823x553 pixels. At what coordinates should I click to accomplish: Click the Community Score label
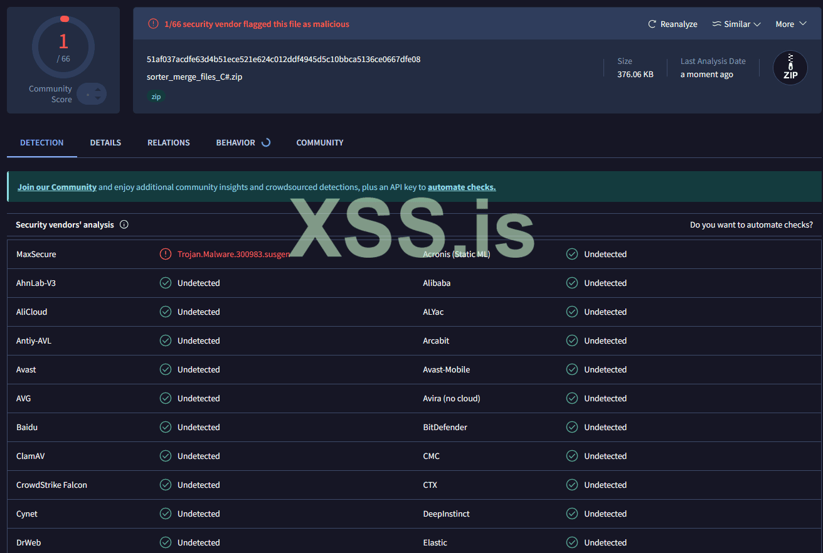[50, 94]
